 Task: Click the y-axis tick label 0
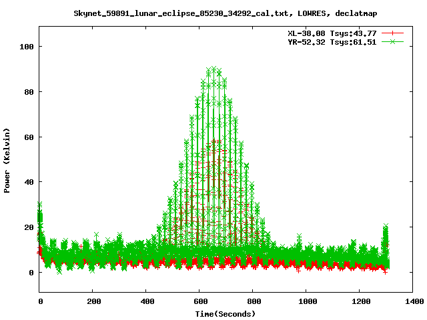(31, 273)
